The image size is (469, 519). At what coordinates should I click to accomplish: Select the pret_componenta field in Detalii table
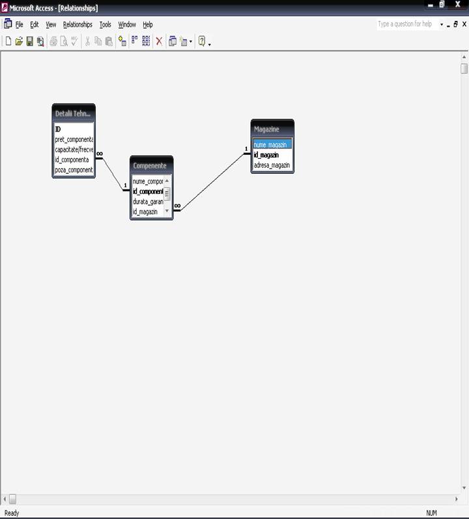[x=74, y=139]
